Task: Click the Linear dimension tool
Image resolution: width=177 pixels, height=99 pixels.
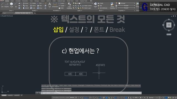Action: click(x=61, y=3)
